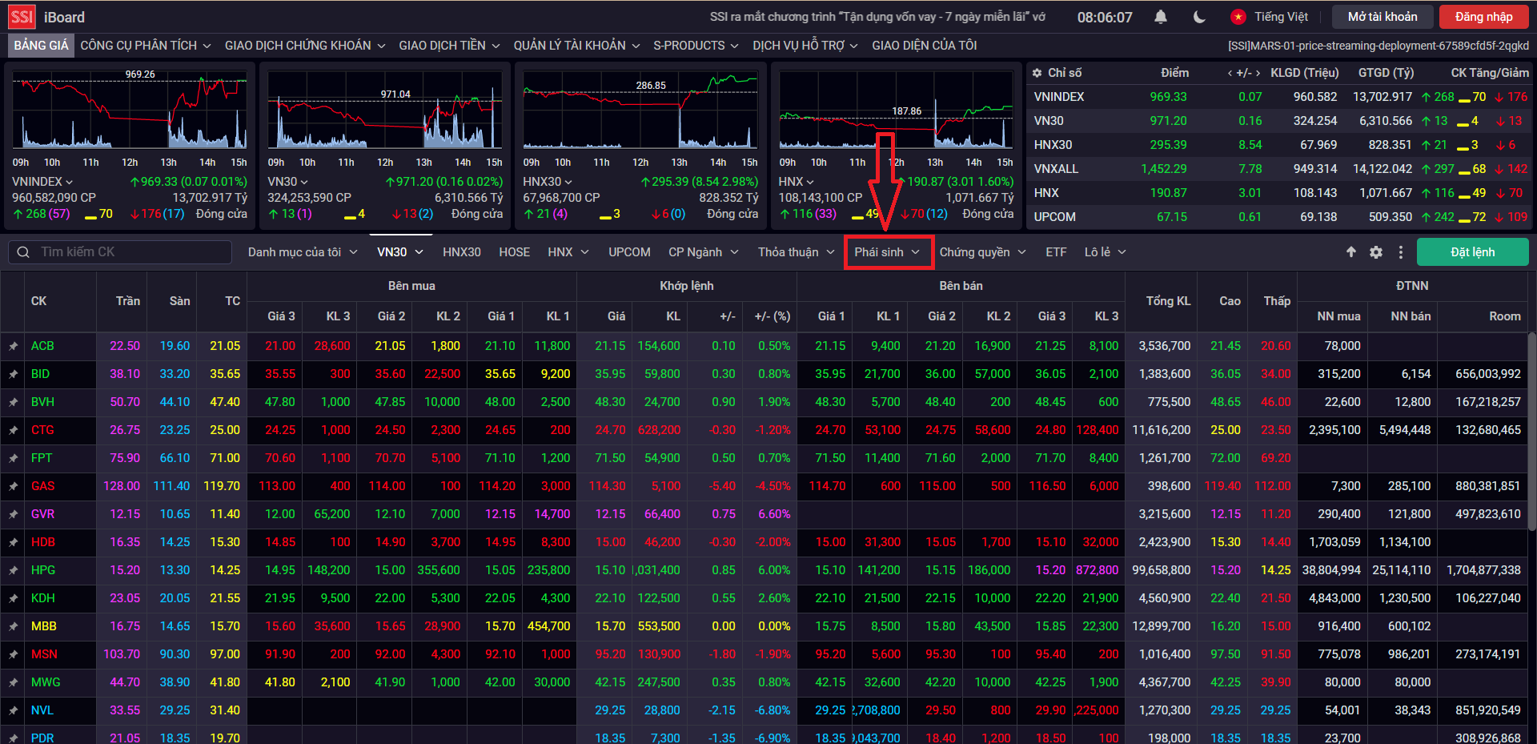Pin the HDB row
This screenshot has width=1537, height=744.
(13, 542)
